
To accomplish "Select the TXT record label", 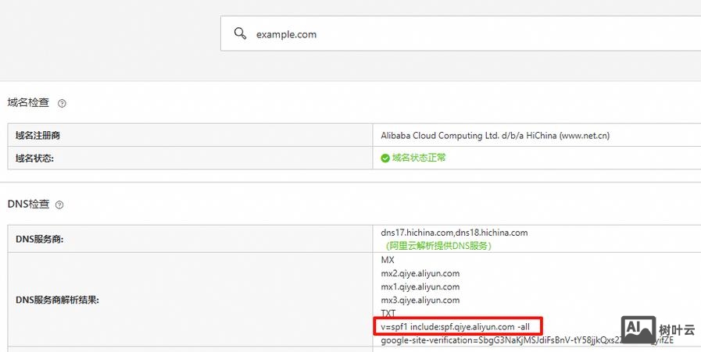I will pos(388,314).
